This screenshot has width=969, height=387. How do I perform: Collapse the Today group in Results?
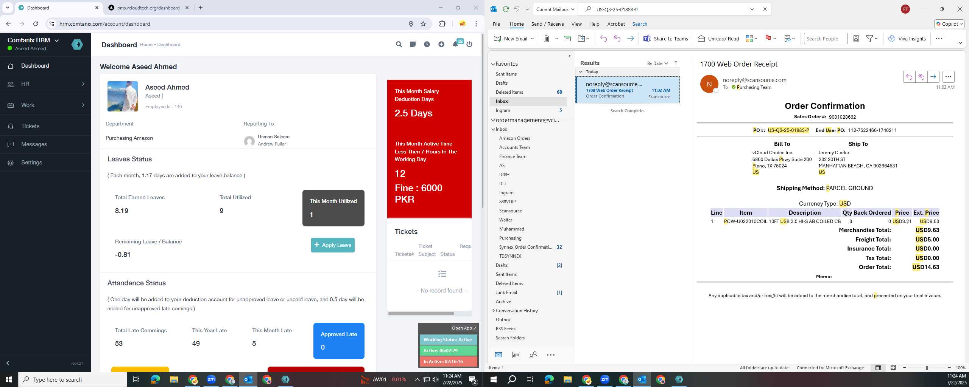581,72
